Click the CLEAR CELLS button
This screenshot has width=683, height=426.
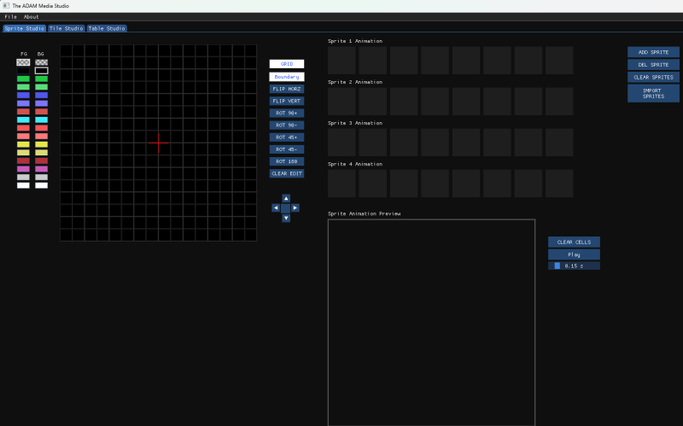click(574, 242)
